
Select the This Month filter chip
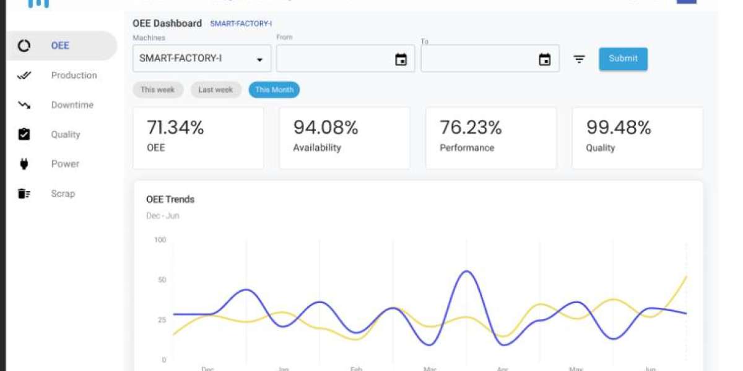tap(274, 90)
